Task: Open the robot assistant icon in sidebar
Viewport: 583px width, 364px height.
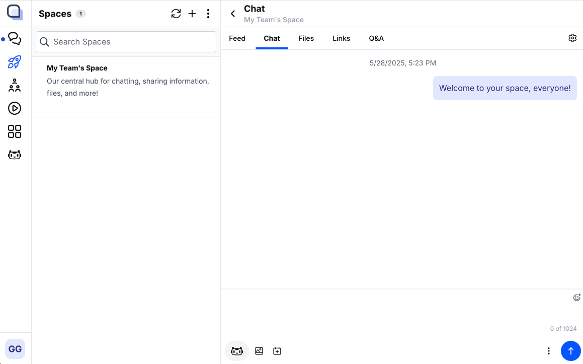Action: click(x=15, y=155)
